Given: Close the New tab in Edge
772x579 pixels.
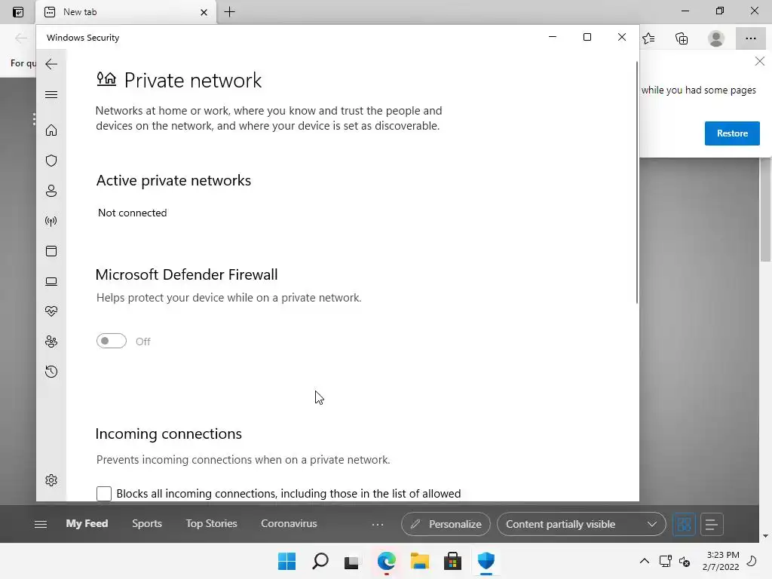Looking at the screenshot, I should pos(204,12).
